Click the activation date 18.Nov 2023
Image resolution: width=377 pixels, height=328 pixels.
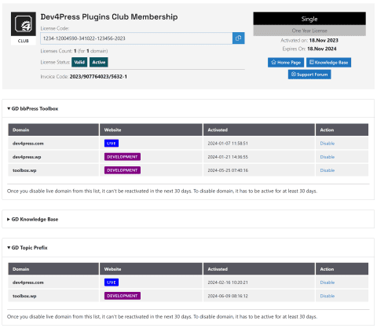click(324, 40)
